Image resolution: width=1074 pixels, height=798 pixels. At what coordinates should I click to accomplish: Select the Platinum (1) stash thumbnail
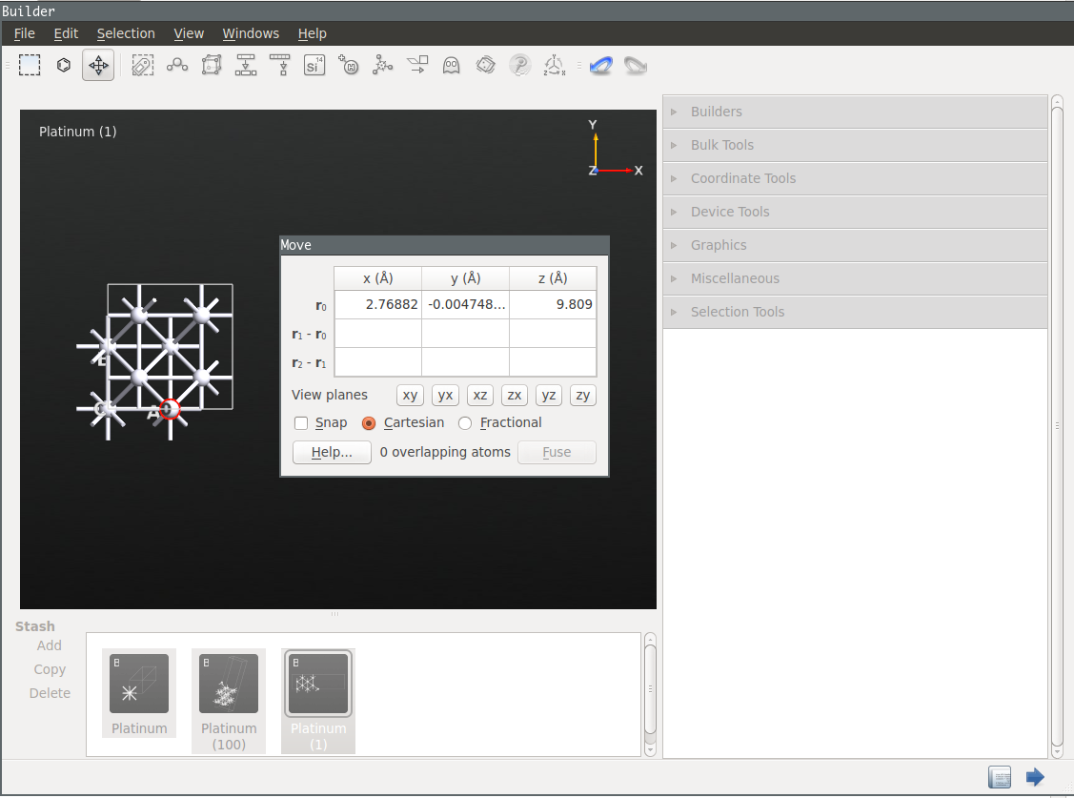click(318, 701)
